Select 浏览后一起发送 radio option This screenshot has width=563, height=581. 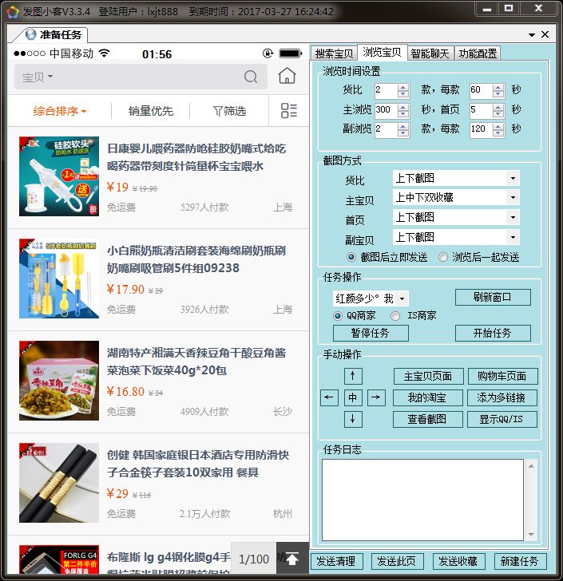443,257
